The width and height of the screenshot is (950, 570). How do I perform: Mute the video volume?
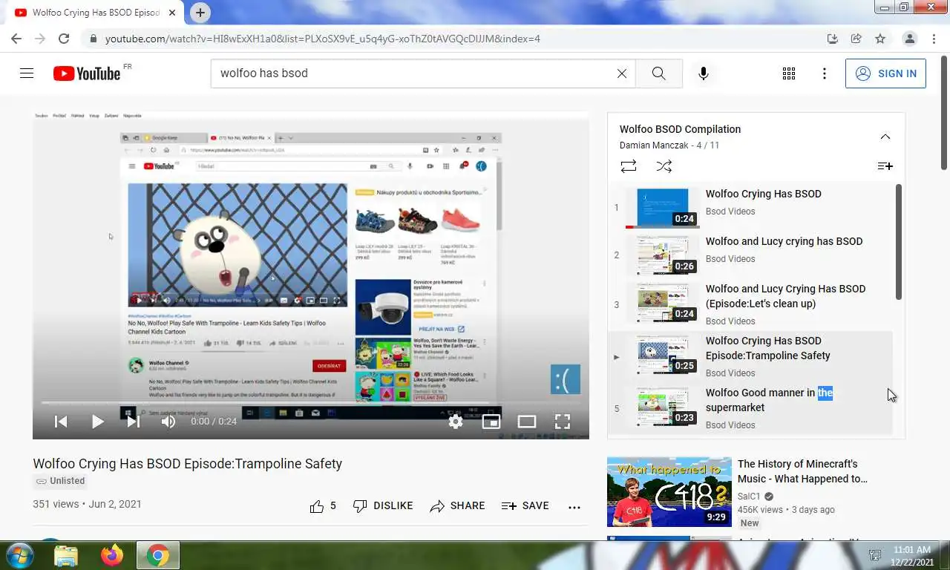point(168,422)
